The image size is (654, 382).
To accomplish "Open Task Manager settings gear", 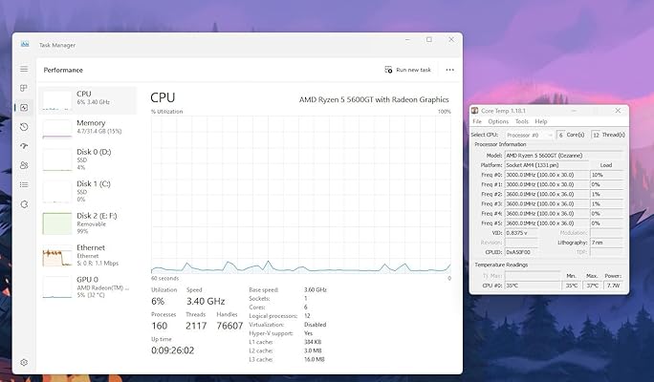I will click(24, 363).
